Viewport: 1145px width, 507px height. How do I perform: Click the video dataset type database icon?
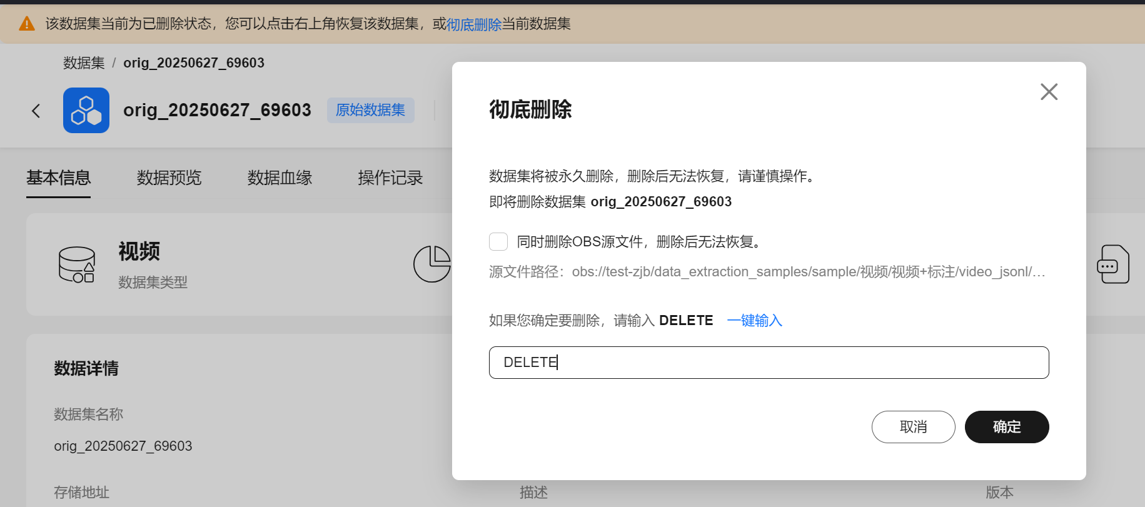pos(76,264)
